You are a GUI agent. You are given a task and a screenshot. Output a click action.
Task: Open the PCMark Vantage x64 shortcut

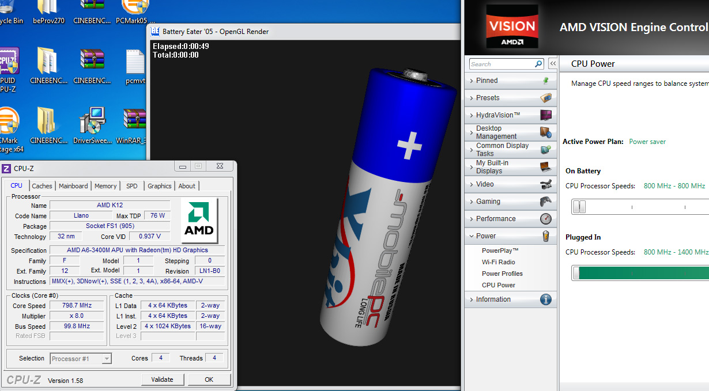[8, 130]
